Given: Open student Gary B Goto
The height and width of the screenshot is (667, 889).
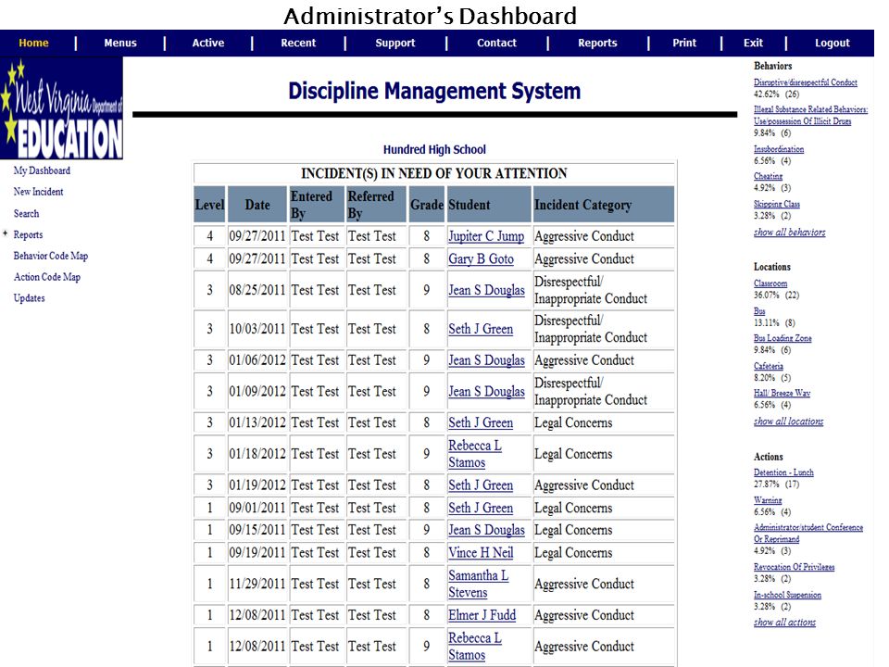Looking at the screenshot, I should [x=481, y=259].
